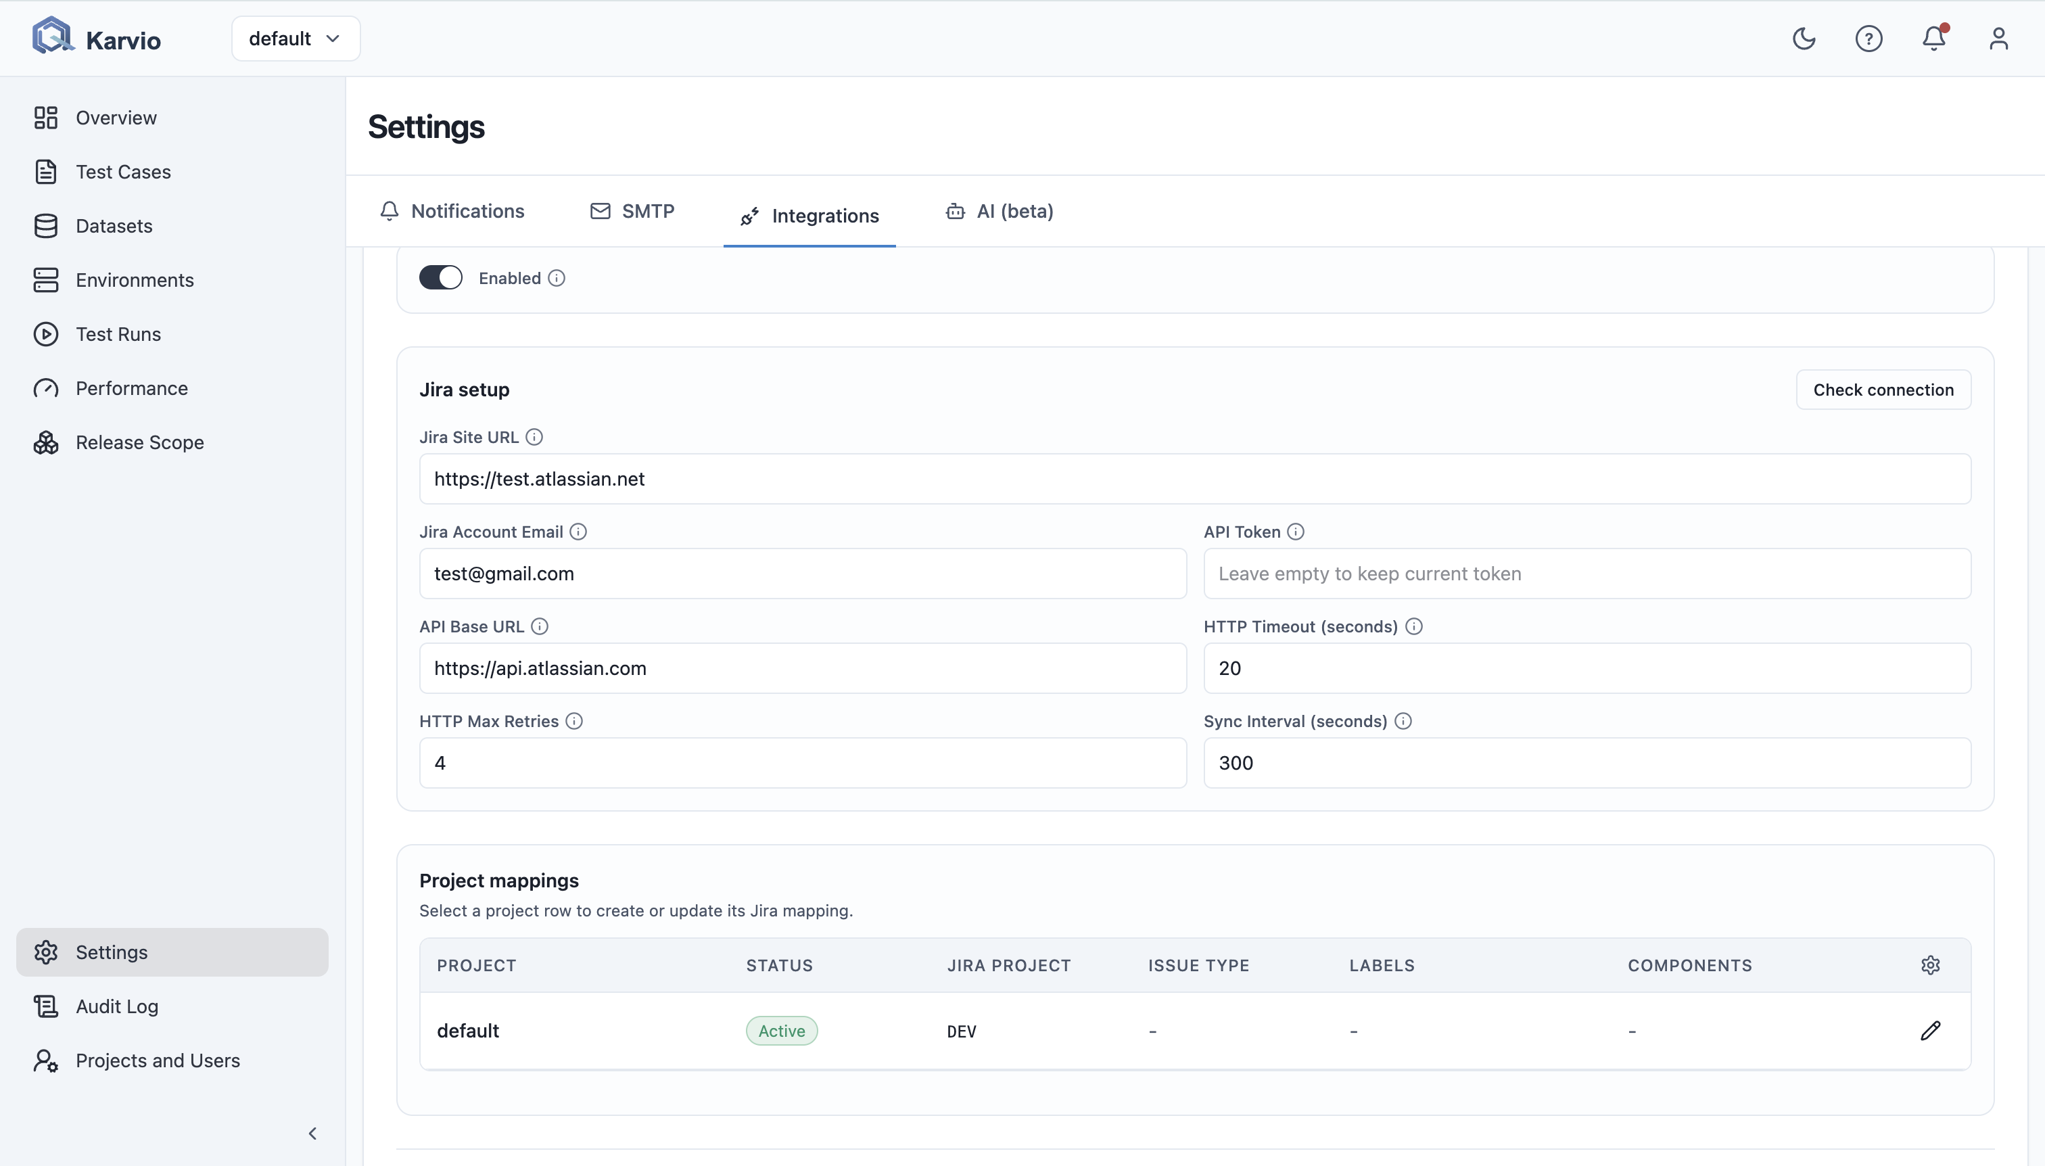Open the user profile icon
Image resolution: width=2045 pixels, height=1166 pixels.
[x=1998, y=39]
